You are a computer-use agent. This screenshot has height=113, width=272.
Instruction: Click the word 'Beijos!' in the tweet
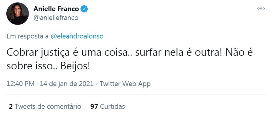tap(75, 67)
